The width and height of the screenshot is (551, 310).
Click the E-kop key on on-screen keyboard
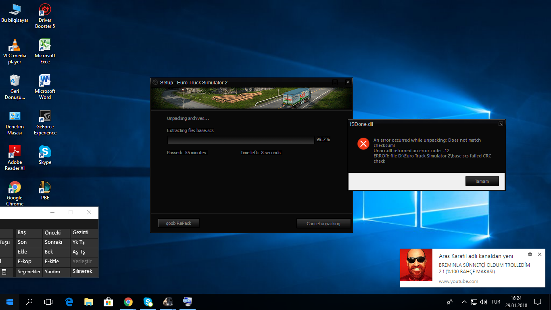pyautogui.click(x=29, y=262)
